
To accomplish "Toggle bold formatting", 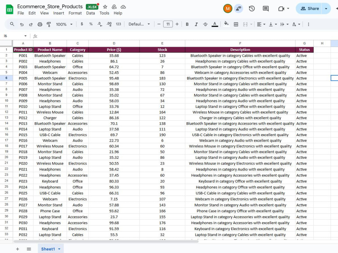I will [187, 24].
